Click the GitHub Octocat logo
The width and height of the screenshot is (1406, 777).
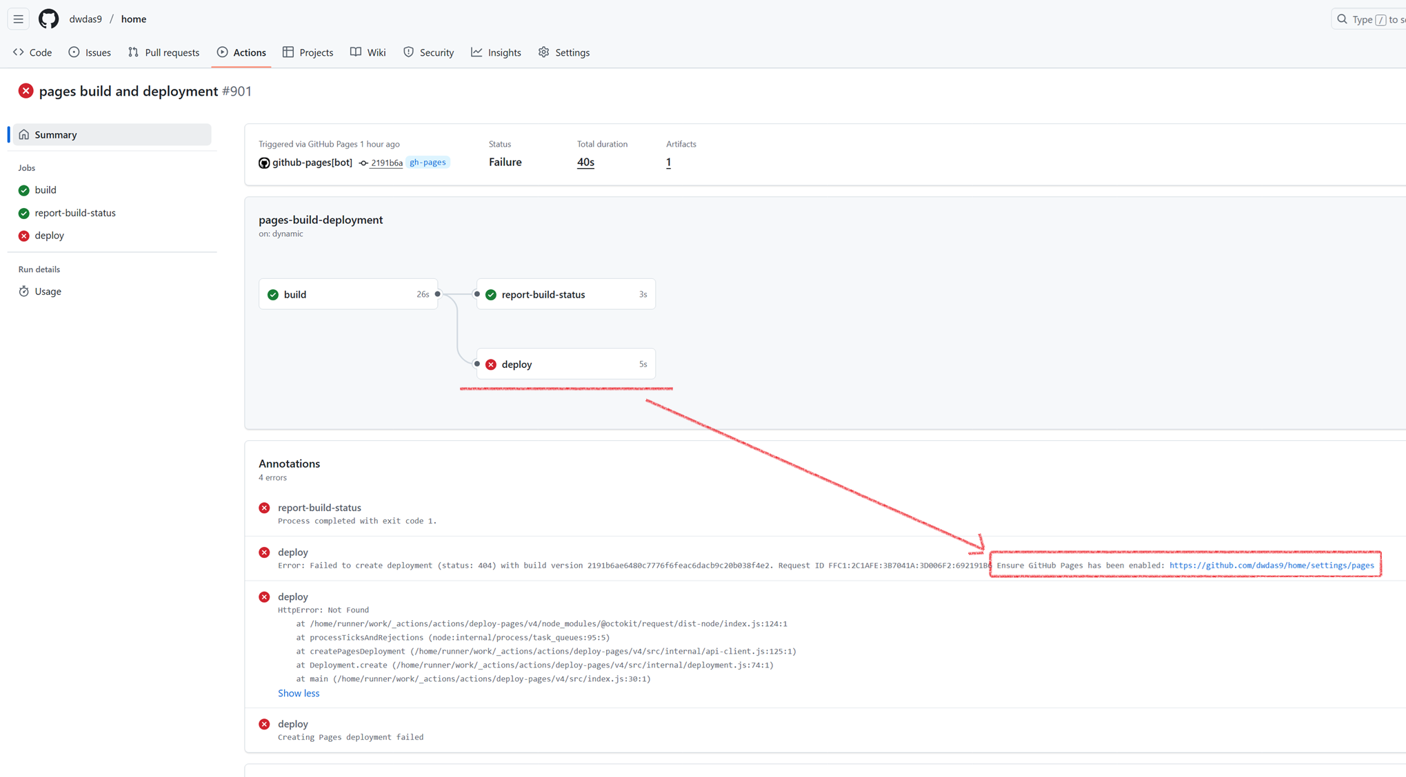[48, 19]
